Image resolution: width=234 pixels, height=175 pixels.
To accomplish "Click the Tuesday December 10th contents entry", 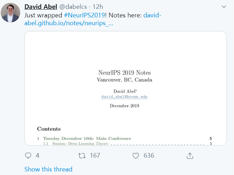I will 87,138.
